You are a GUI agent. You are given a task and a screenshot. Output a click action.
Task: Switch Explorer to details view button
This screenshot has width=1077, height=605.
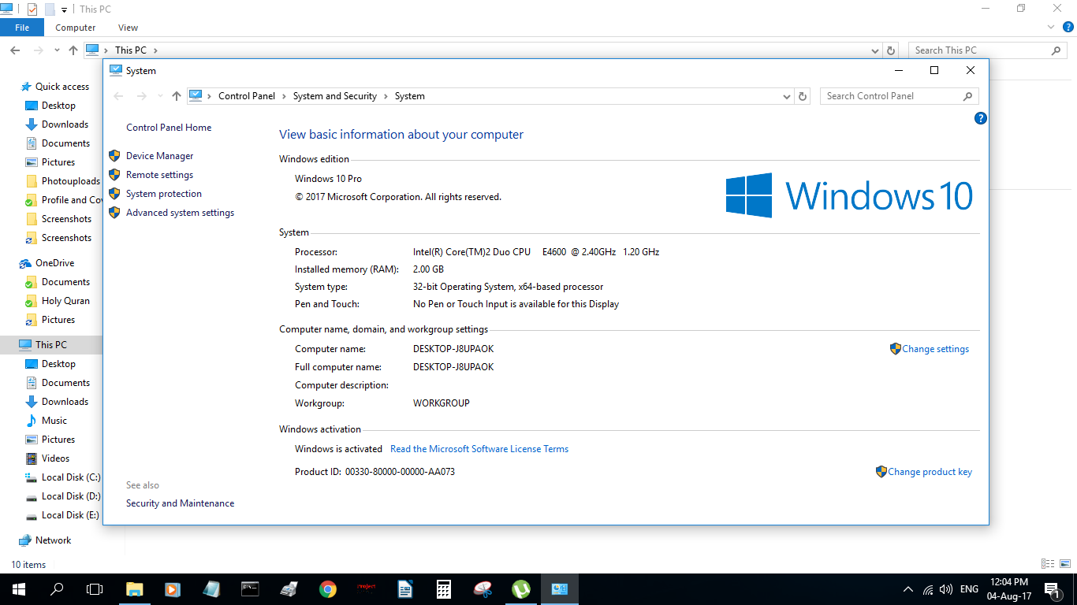click(x=1048, y=564)
